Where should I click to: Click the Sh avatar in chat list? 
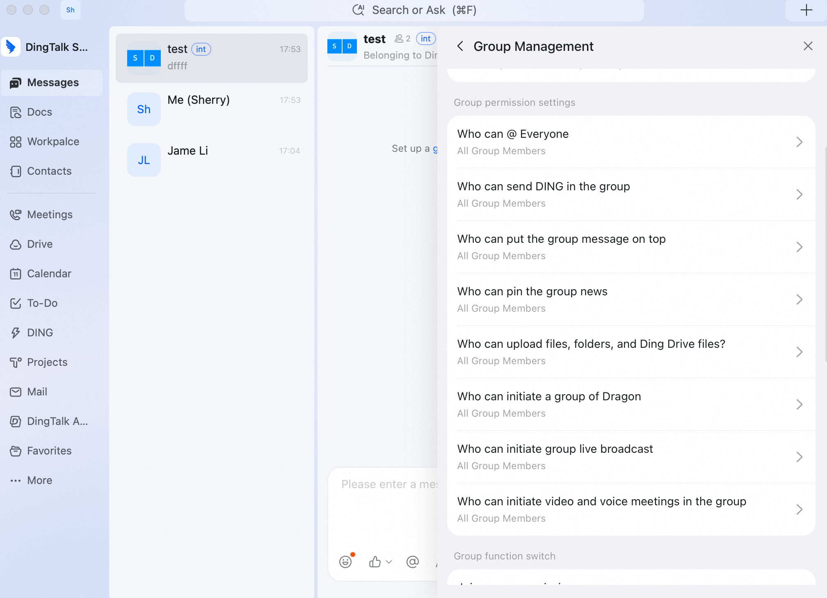coord(144,109)
